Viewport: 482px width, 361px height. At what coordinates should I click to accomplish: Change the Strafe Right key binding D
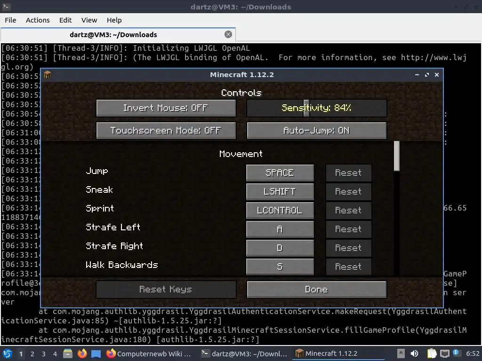(280, 248)
